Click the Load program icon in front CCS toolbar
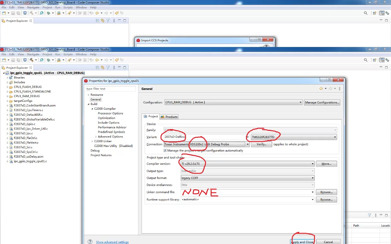Screen dimensions: 391x244 pos(59,60)
